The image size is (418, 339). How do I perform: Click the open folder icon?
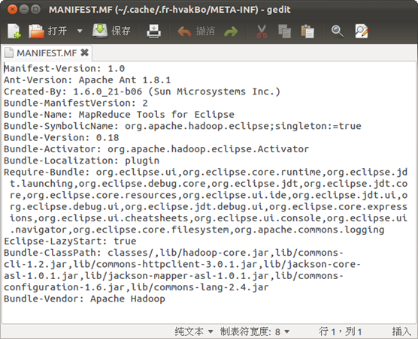click(x=36, y=31)
